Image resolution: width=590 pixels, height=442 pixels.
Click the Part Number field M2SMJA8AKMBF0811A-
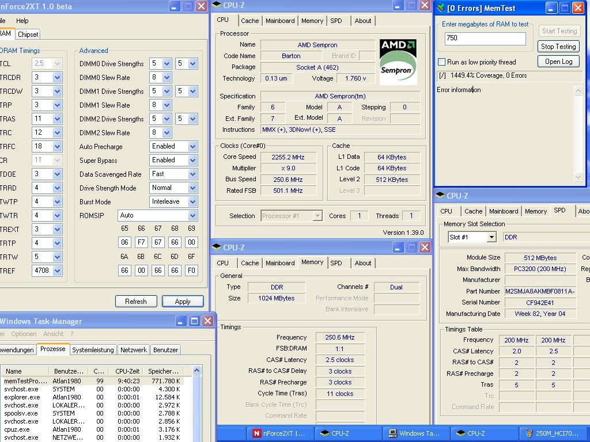540,291
